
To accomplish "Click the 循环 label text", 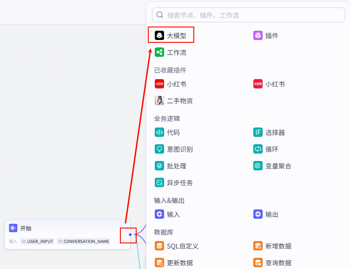I will (271, 149).
